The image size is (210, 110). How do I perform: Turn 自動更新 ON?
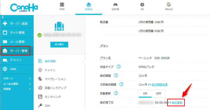pyautogui.click(x=145, y=94)
